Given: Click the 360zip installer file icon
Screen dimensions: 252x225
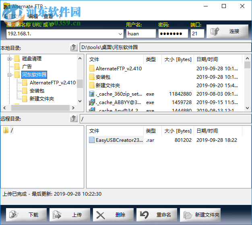Looking at the screenshot, I should click(x=92, y=94).
